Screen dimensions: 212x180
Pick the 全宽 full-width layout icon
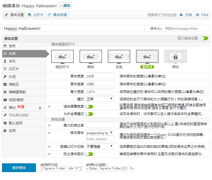pos(119,57)
